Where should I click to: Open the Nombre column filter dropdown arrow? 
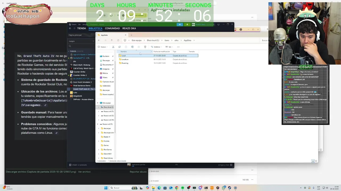coord(152,51)
